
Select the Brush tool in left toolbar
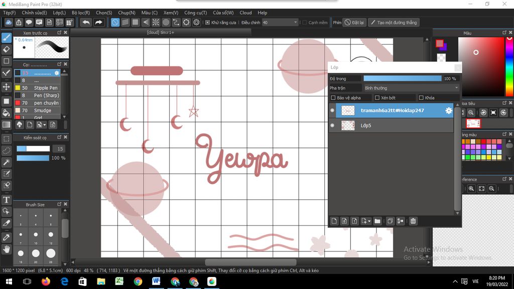(x=6, y=38)
